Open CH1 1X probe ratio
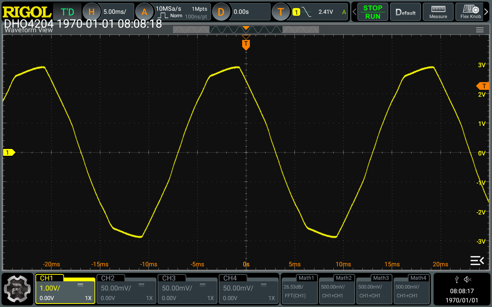This screenshot has height=307, width=492. click(88, 298)
